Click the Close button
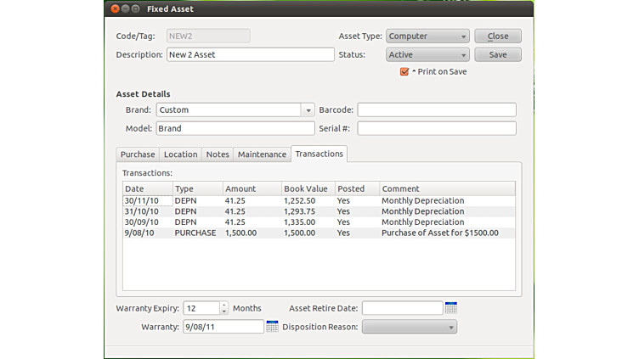The width and height of the screenshot is (639, 359). pyautogui.click(x=498, y=36)
